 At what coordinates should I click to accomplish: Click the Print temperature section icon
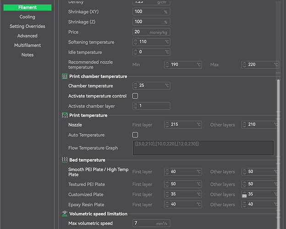tap(65, 115)
